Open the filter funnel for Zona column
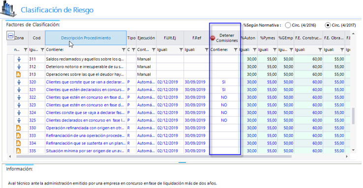The image size is (363, 188). pyautogui.click(x=26, y=50)
